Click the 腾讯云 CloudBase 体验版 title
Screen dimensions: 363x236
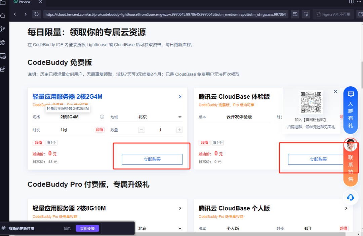[234, 97]
